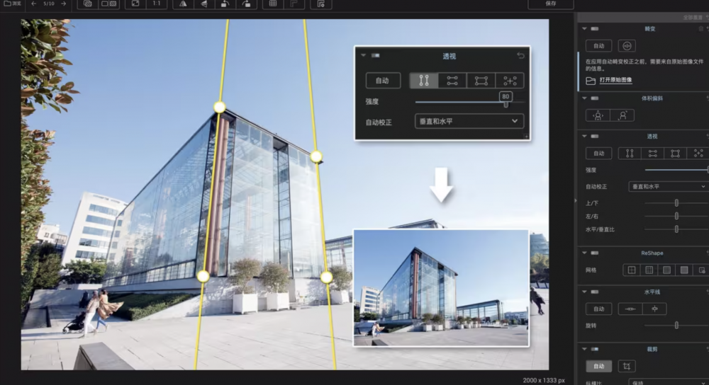
Task: Click the lower-right perspective line handle
Action: (x=326, y=277)
